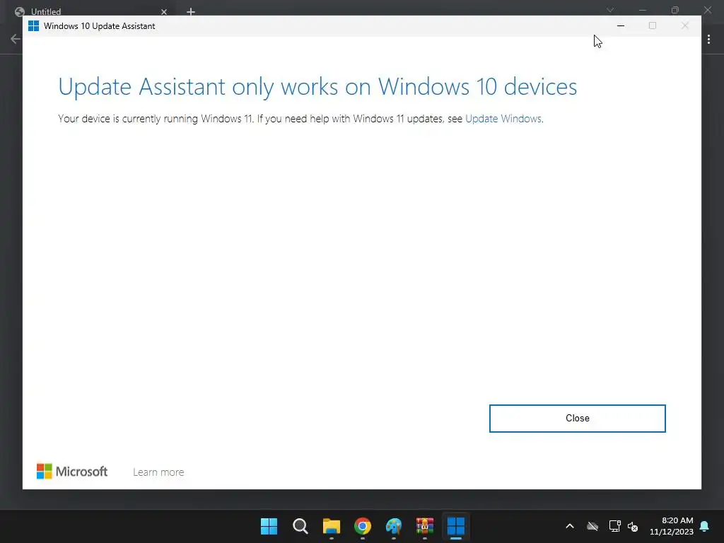Open the Update Windows link

click(503, 119)
